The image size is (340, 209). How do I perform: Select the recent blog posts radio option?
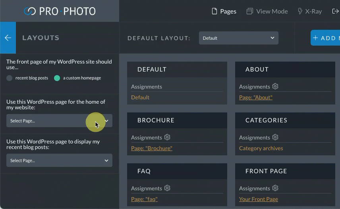point(9,78)
